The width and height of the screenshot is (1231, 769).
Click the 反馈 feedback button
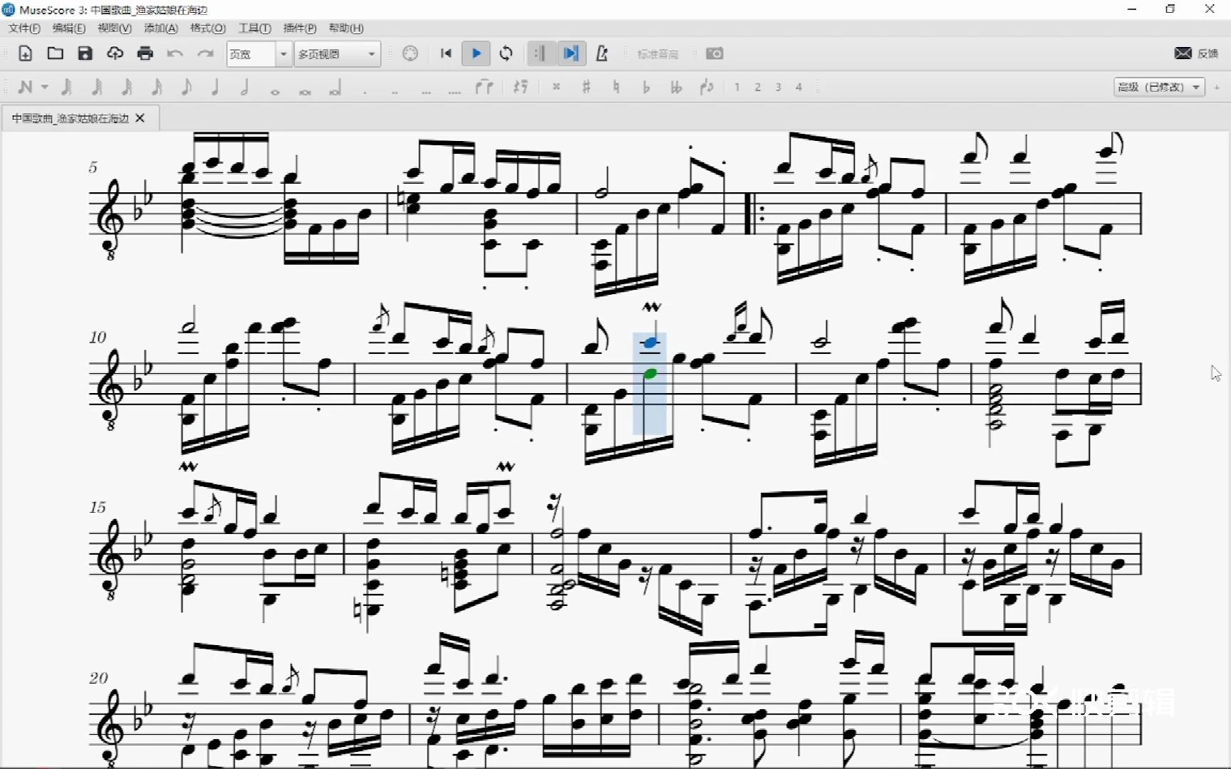click(1196, 53)
